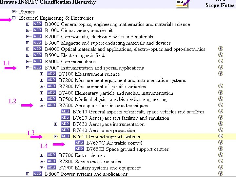This screenshot has height=177, width=236.
Task: Expand the Physics tree node
Action: point(14,11)
